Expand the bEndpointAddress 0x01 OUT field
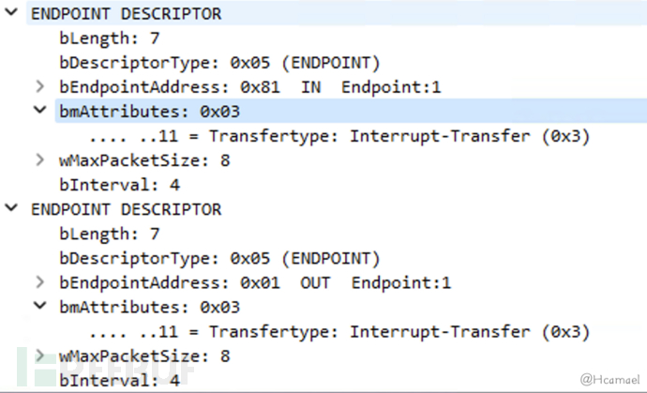Screen dimensions: 647x393 pos(39,282)
